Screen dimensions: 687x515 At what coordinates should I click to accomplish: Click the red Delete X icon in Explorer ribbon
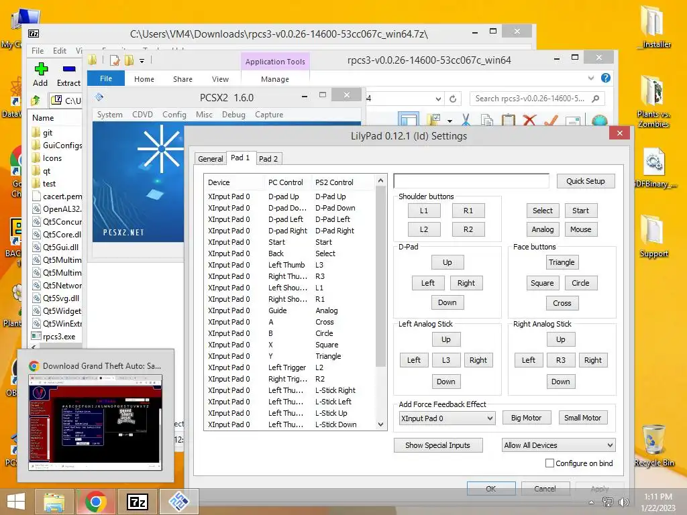(529, 120)
